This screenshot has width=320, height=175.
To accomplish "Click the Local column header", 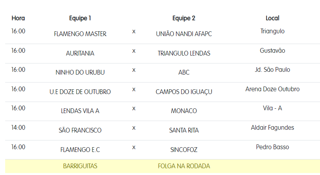I will 272,18.
